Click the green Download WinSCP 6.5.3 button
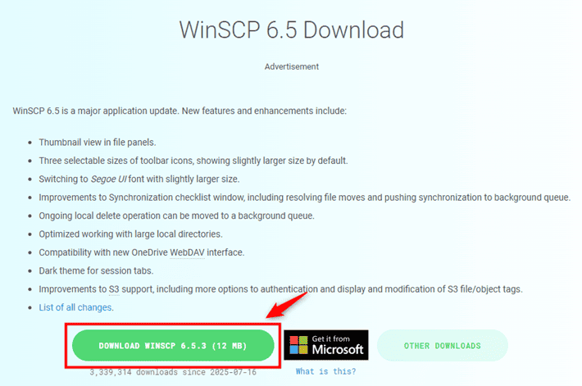The width and height of the screenshot is (582, 386). pos(173,346)
